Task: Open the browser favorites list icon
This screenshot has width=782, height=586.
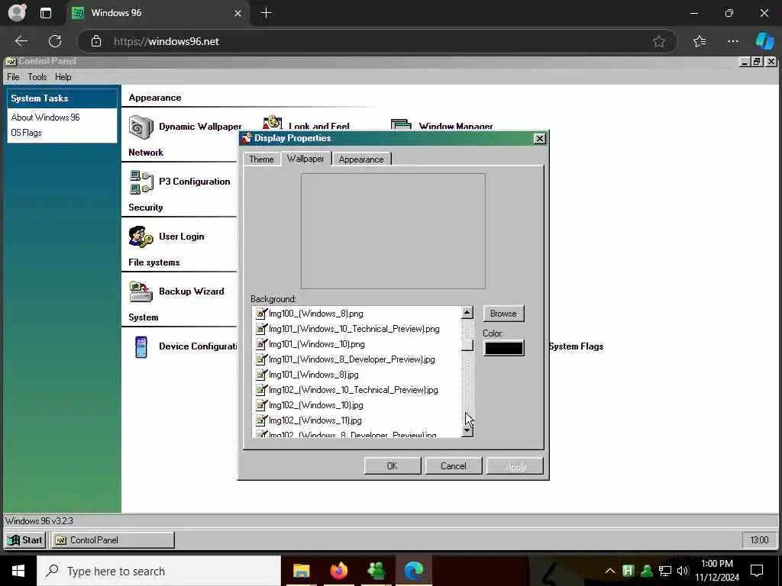Action: [700, 41]
